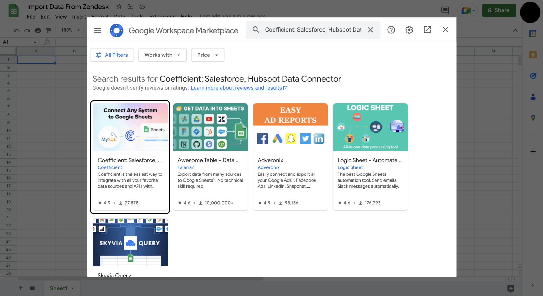Open the All Filters panel
Image resolution: width=543 pixels, height=296 pixels.
pos(112,55)
